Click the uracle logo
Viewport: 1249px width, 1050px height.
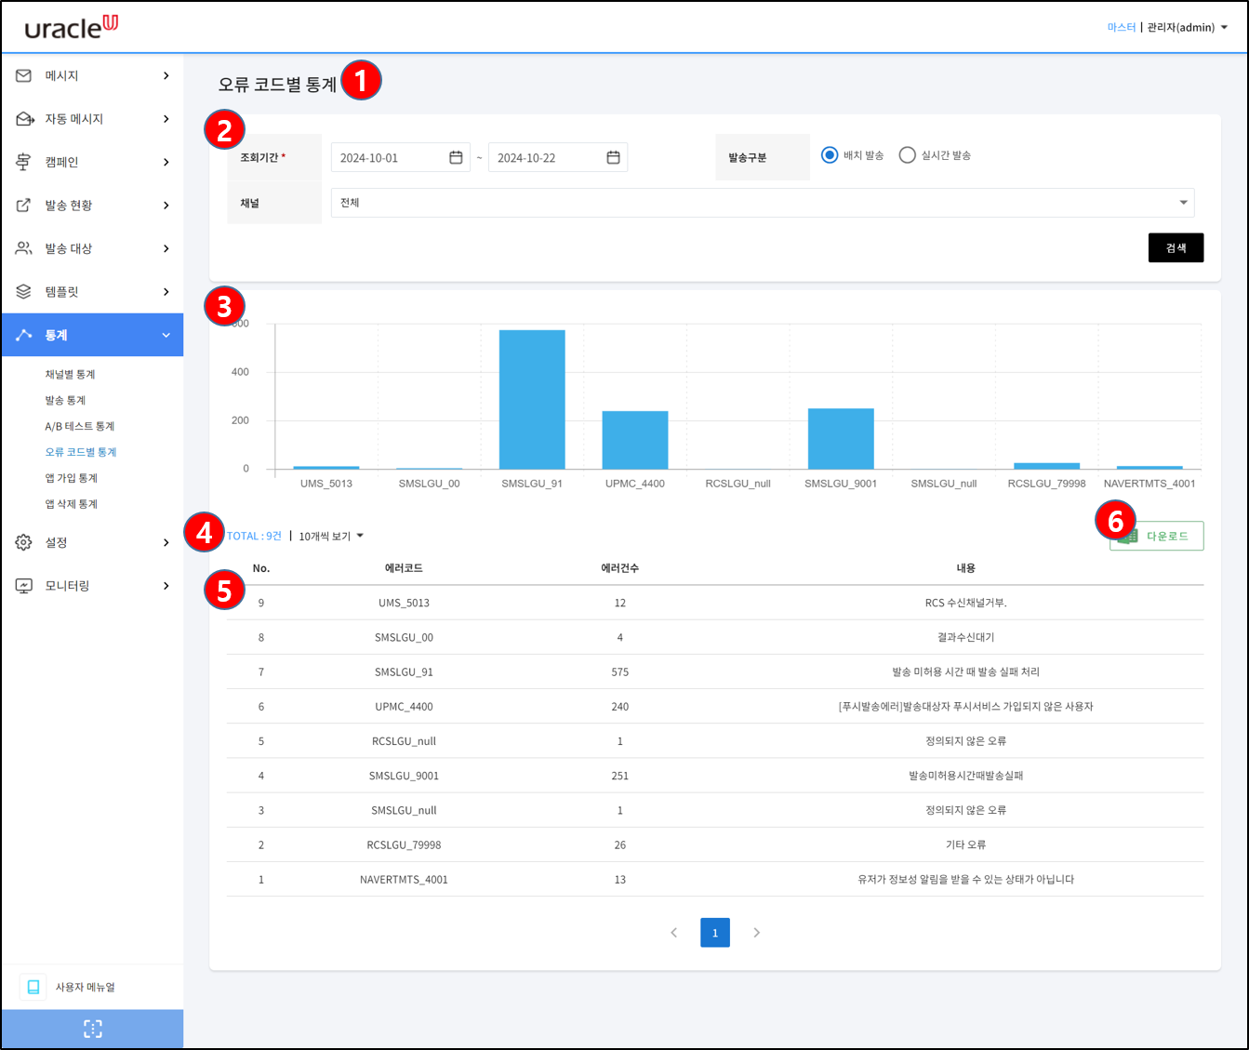tap(72, 27)
